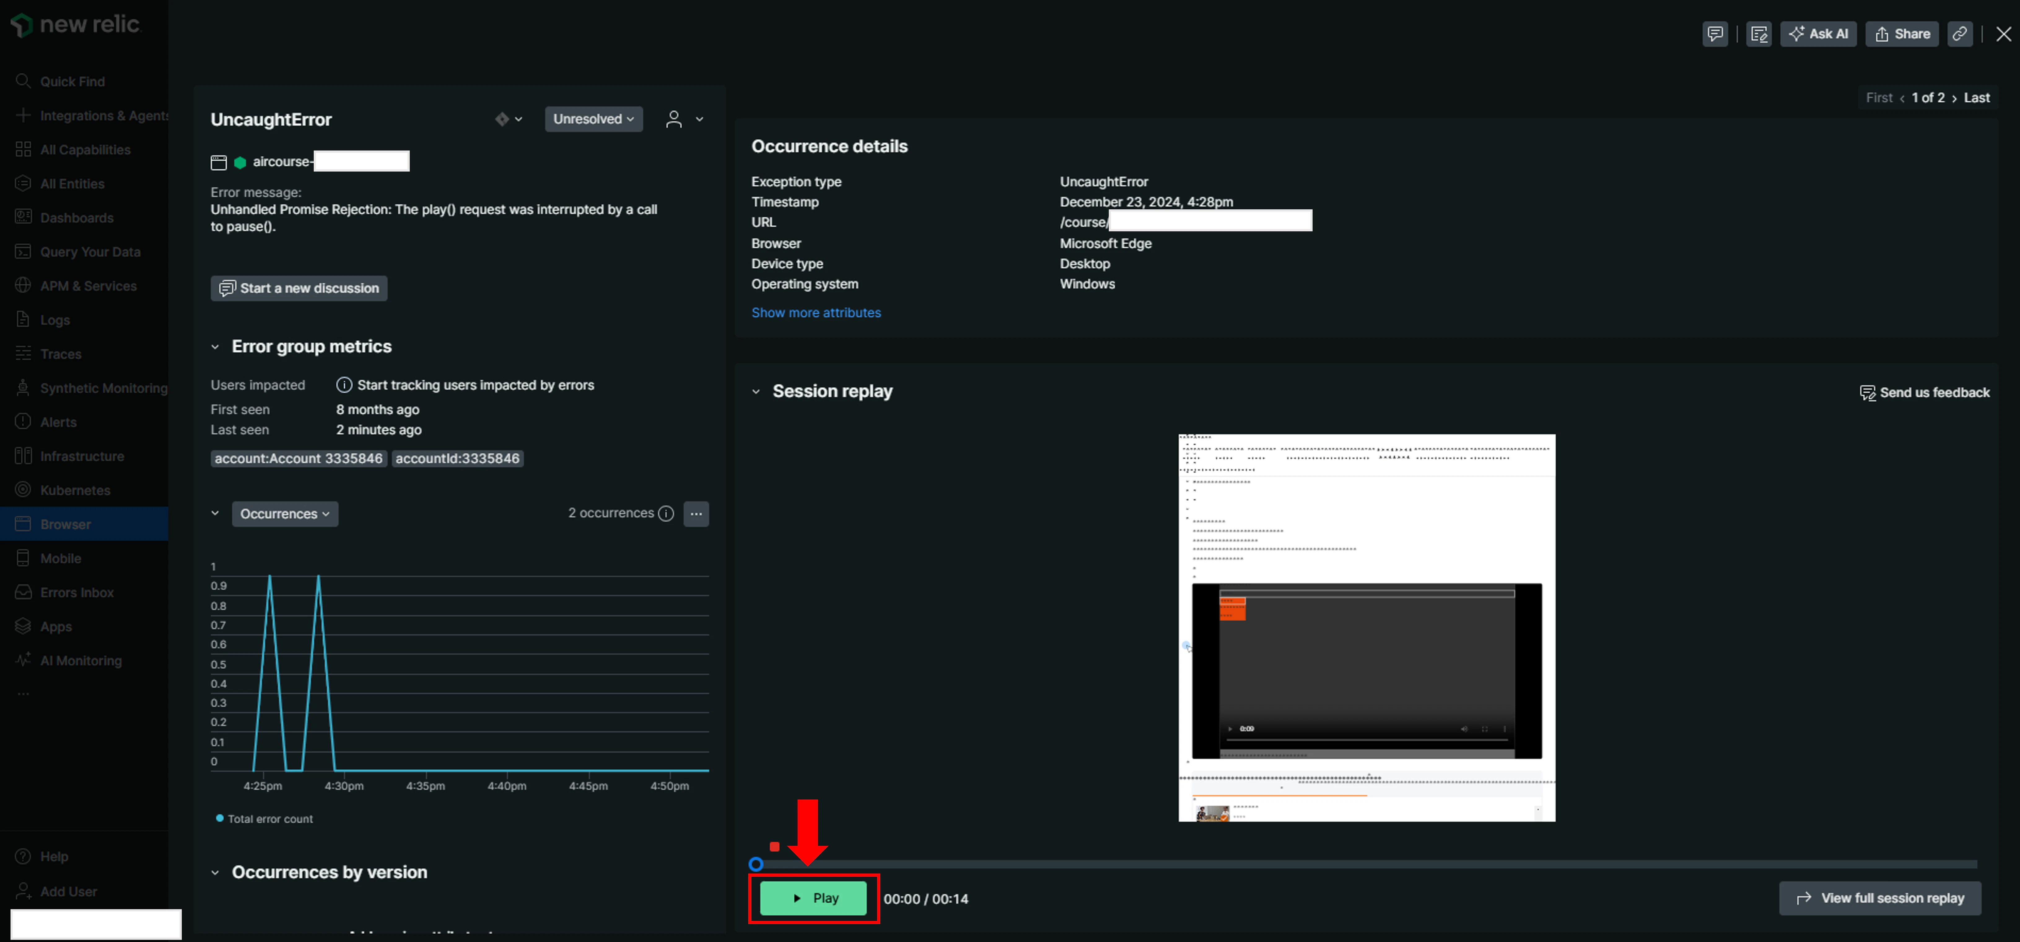This screenshot has height=942, width=2020.
Task: Play the session replay
Action: click(813, 898)
